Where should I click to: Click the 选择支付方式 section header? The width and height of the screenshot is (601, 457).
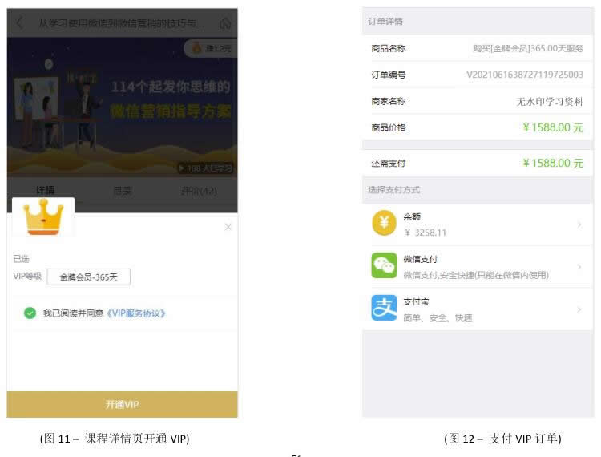coord(394,190)
